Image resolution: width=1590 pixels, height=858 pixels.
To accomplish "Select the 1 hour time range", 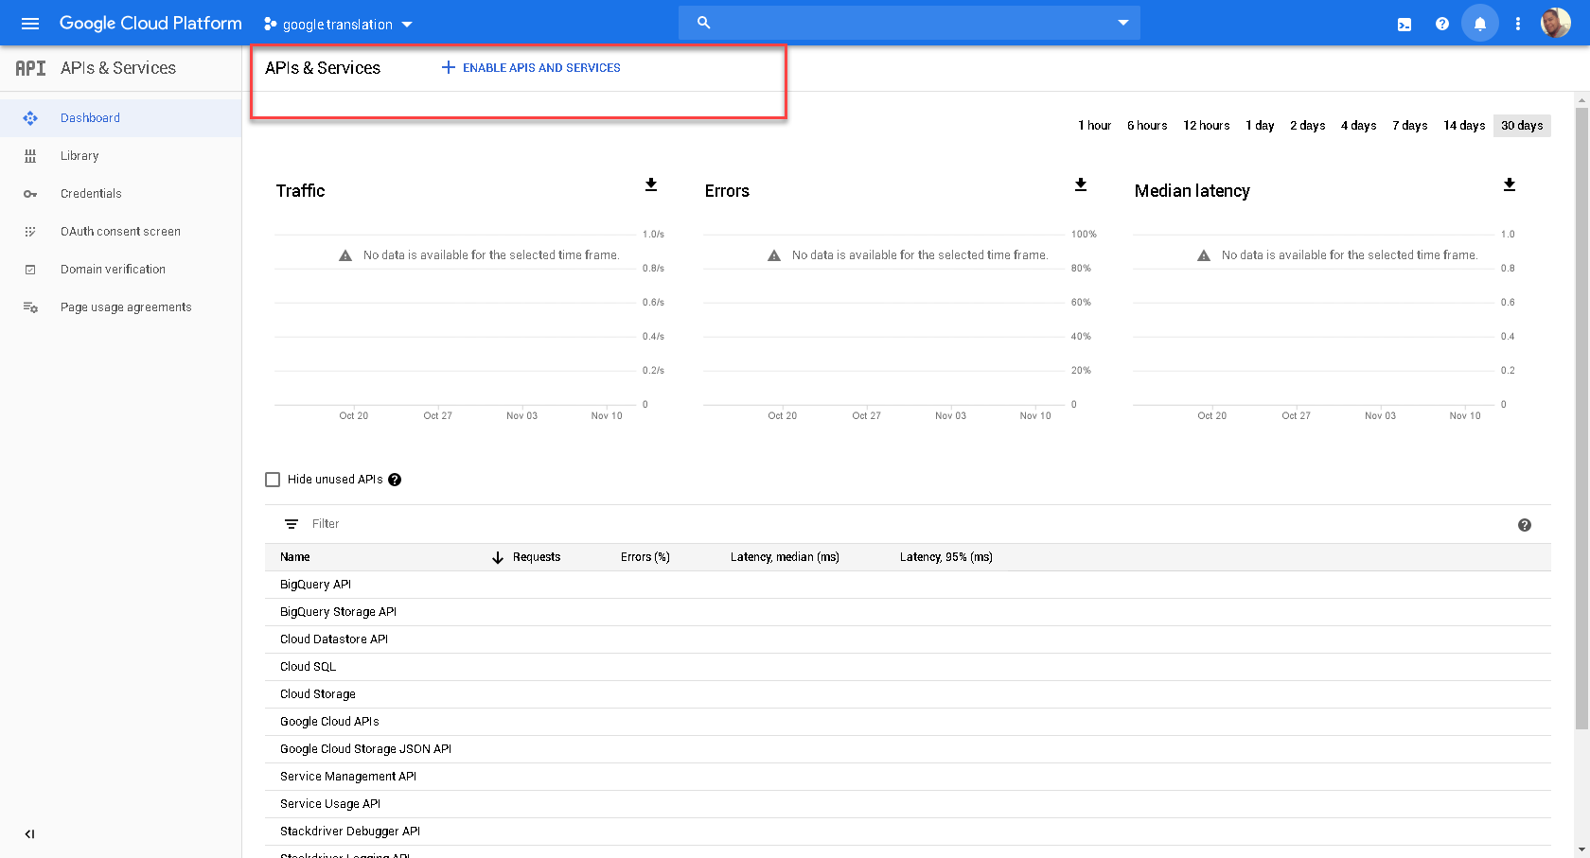I will 1094,125.
